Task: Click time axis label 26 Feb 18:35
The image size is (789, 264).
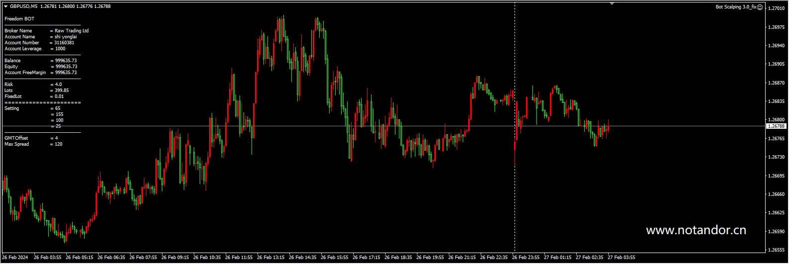Action: click(398, 258)
